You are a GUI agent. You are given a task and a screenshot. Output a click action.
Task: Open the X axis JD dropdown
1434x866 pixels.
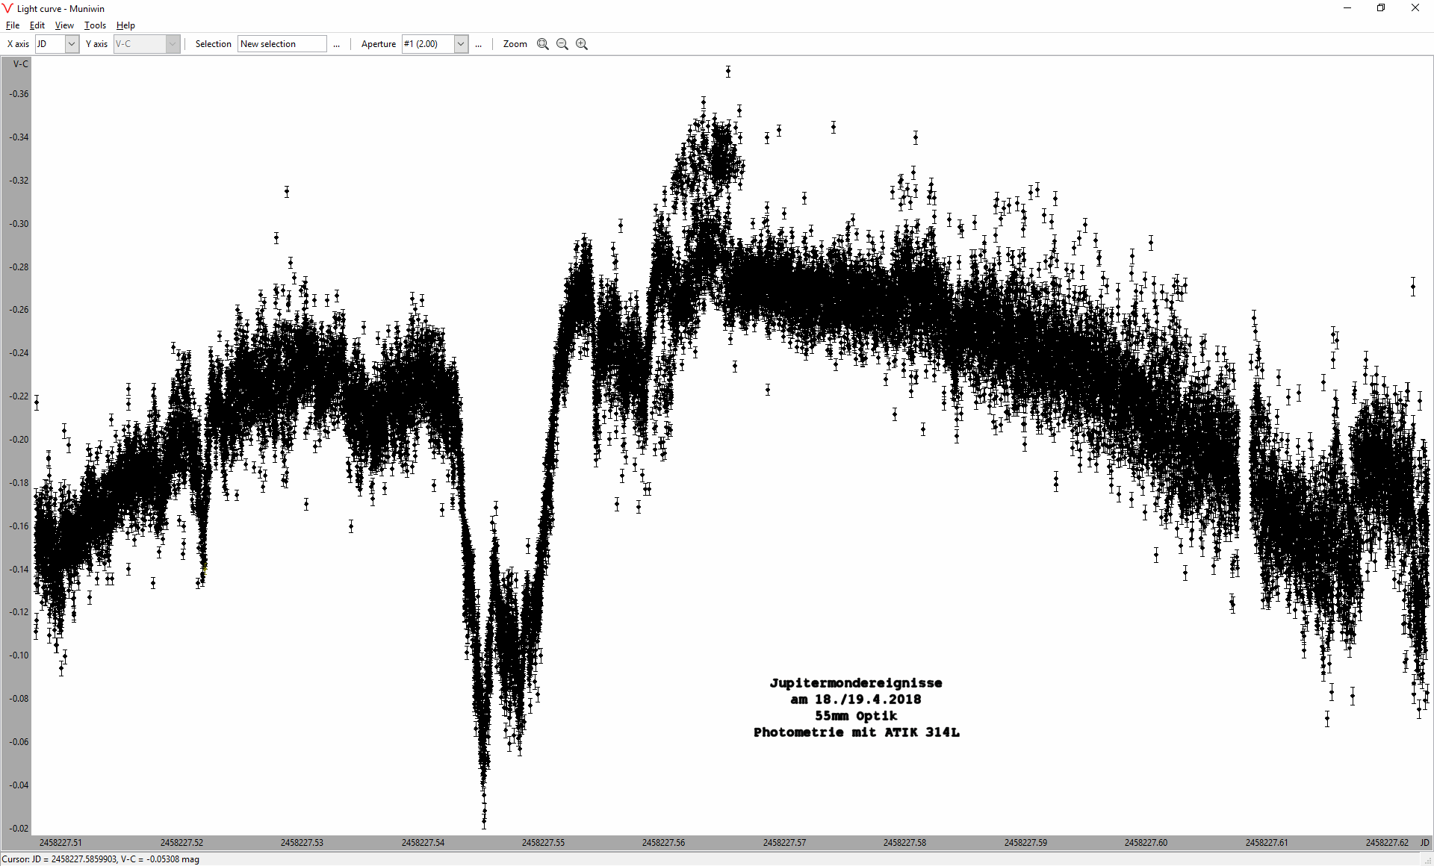72,44
